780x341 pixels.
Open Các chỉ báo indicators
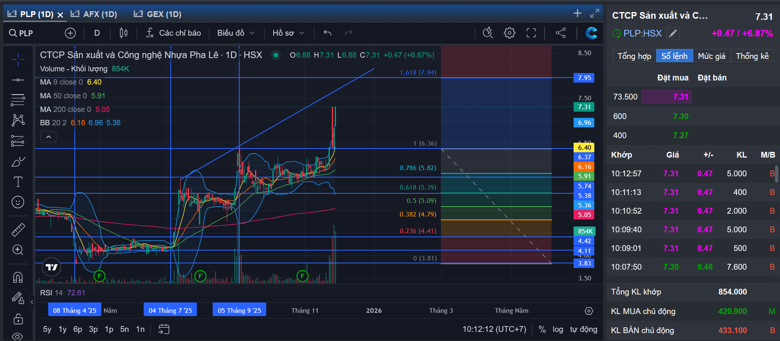(173, 33)
